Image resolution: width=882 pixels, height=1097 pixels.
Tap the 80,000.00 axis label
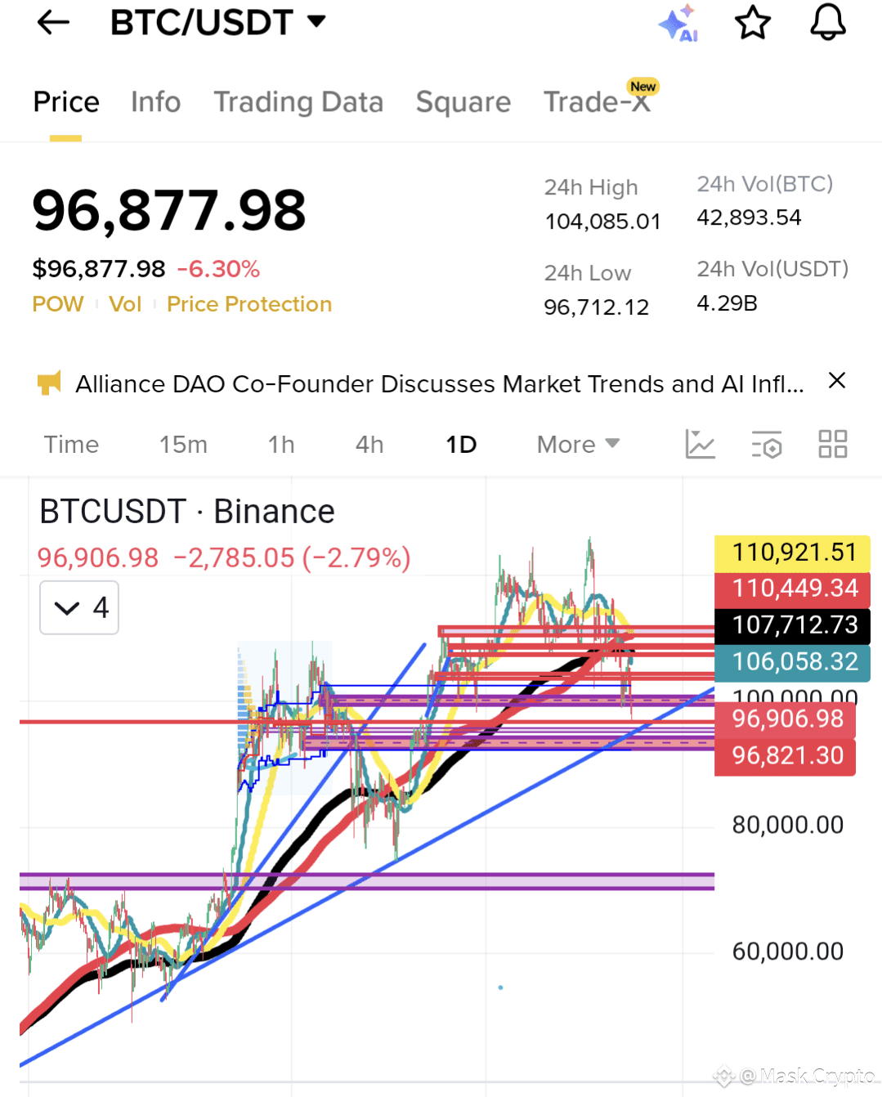coord(788,825)
